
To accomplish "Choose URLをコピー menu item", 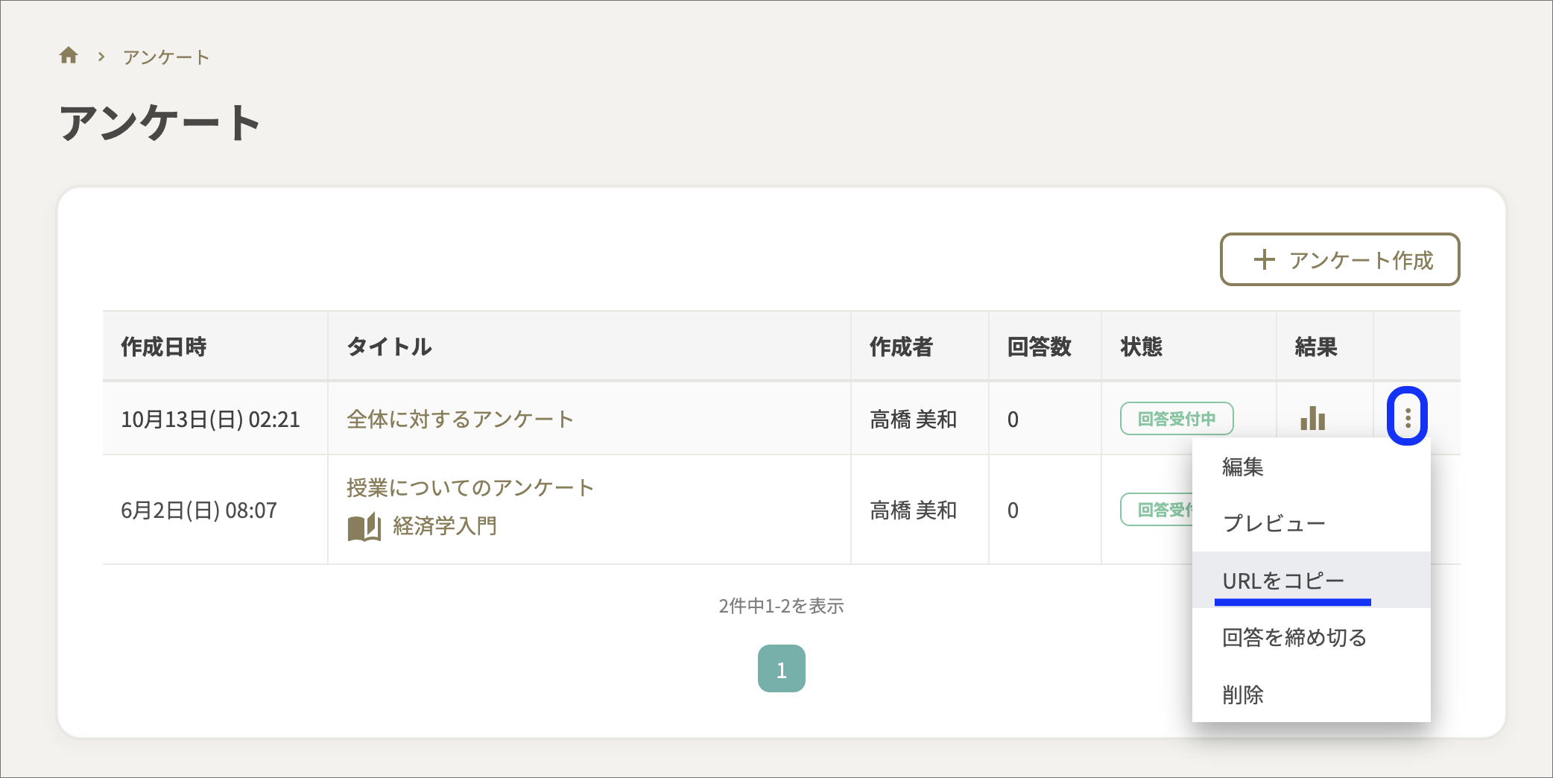I will 1311,580.
